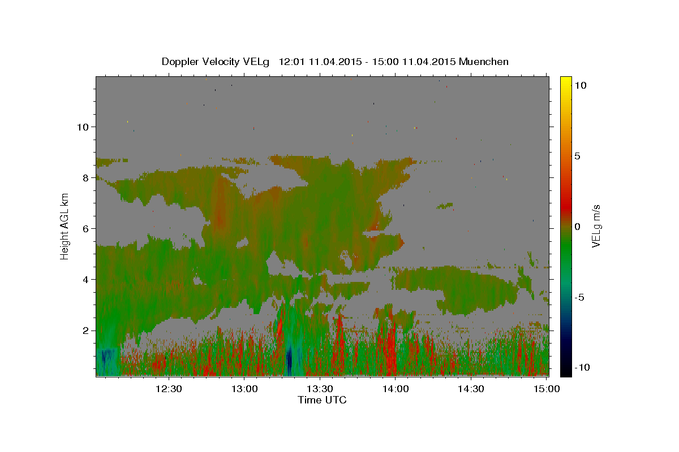
Task: Click the 'Muenchen' station name in title
Action: click(484, 62)
